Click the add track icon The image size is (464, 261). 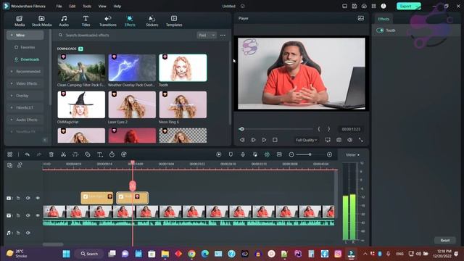point(9,165)
